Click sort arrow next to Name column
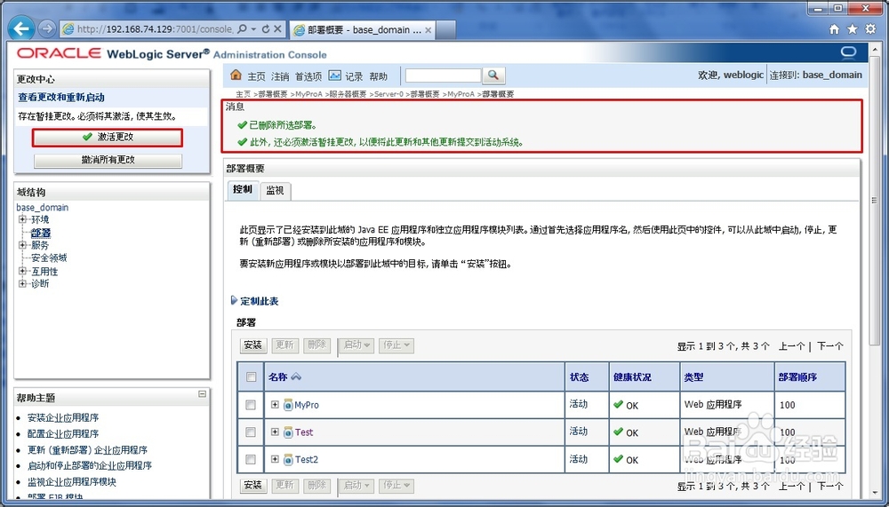Image resolution: width=889 pixels, height=507 pixels. [295, 376]
